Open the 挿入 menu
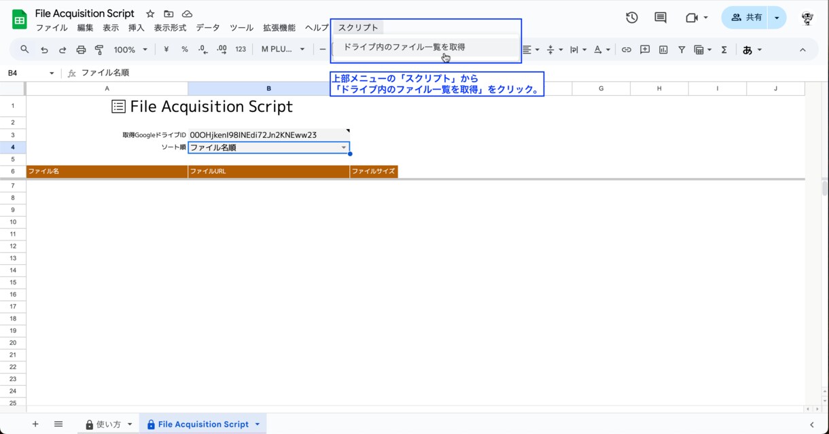The image size is (829, 434). tap(137, 28)
